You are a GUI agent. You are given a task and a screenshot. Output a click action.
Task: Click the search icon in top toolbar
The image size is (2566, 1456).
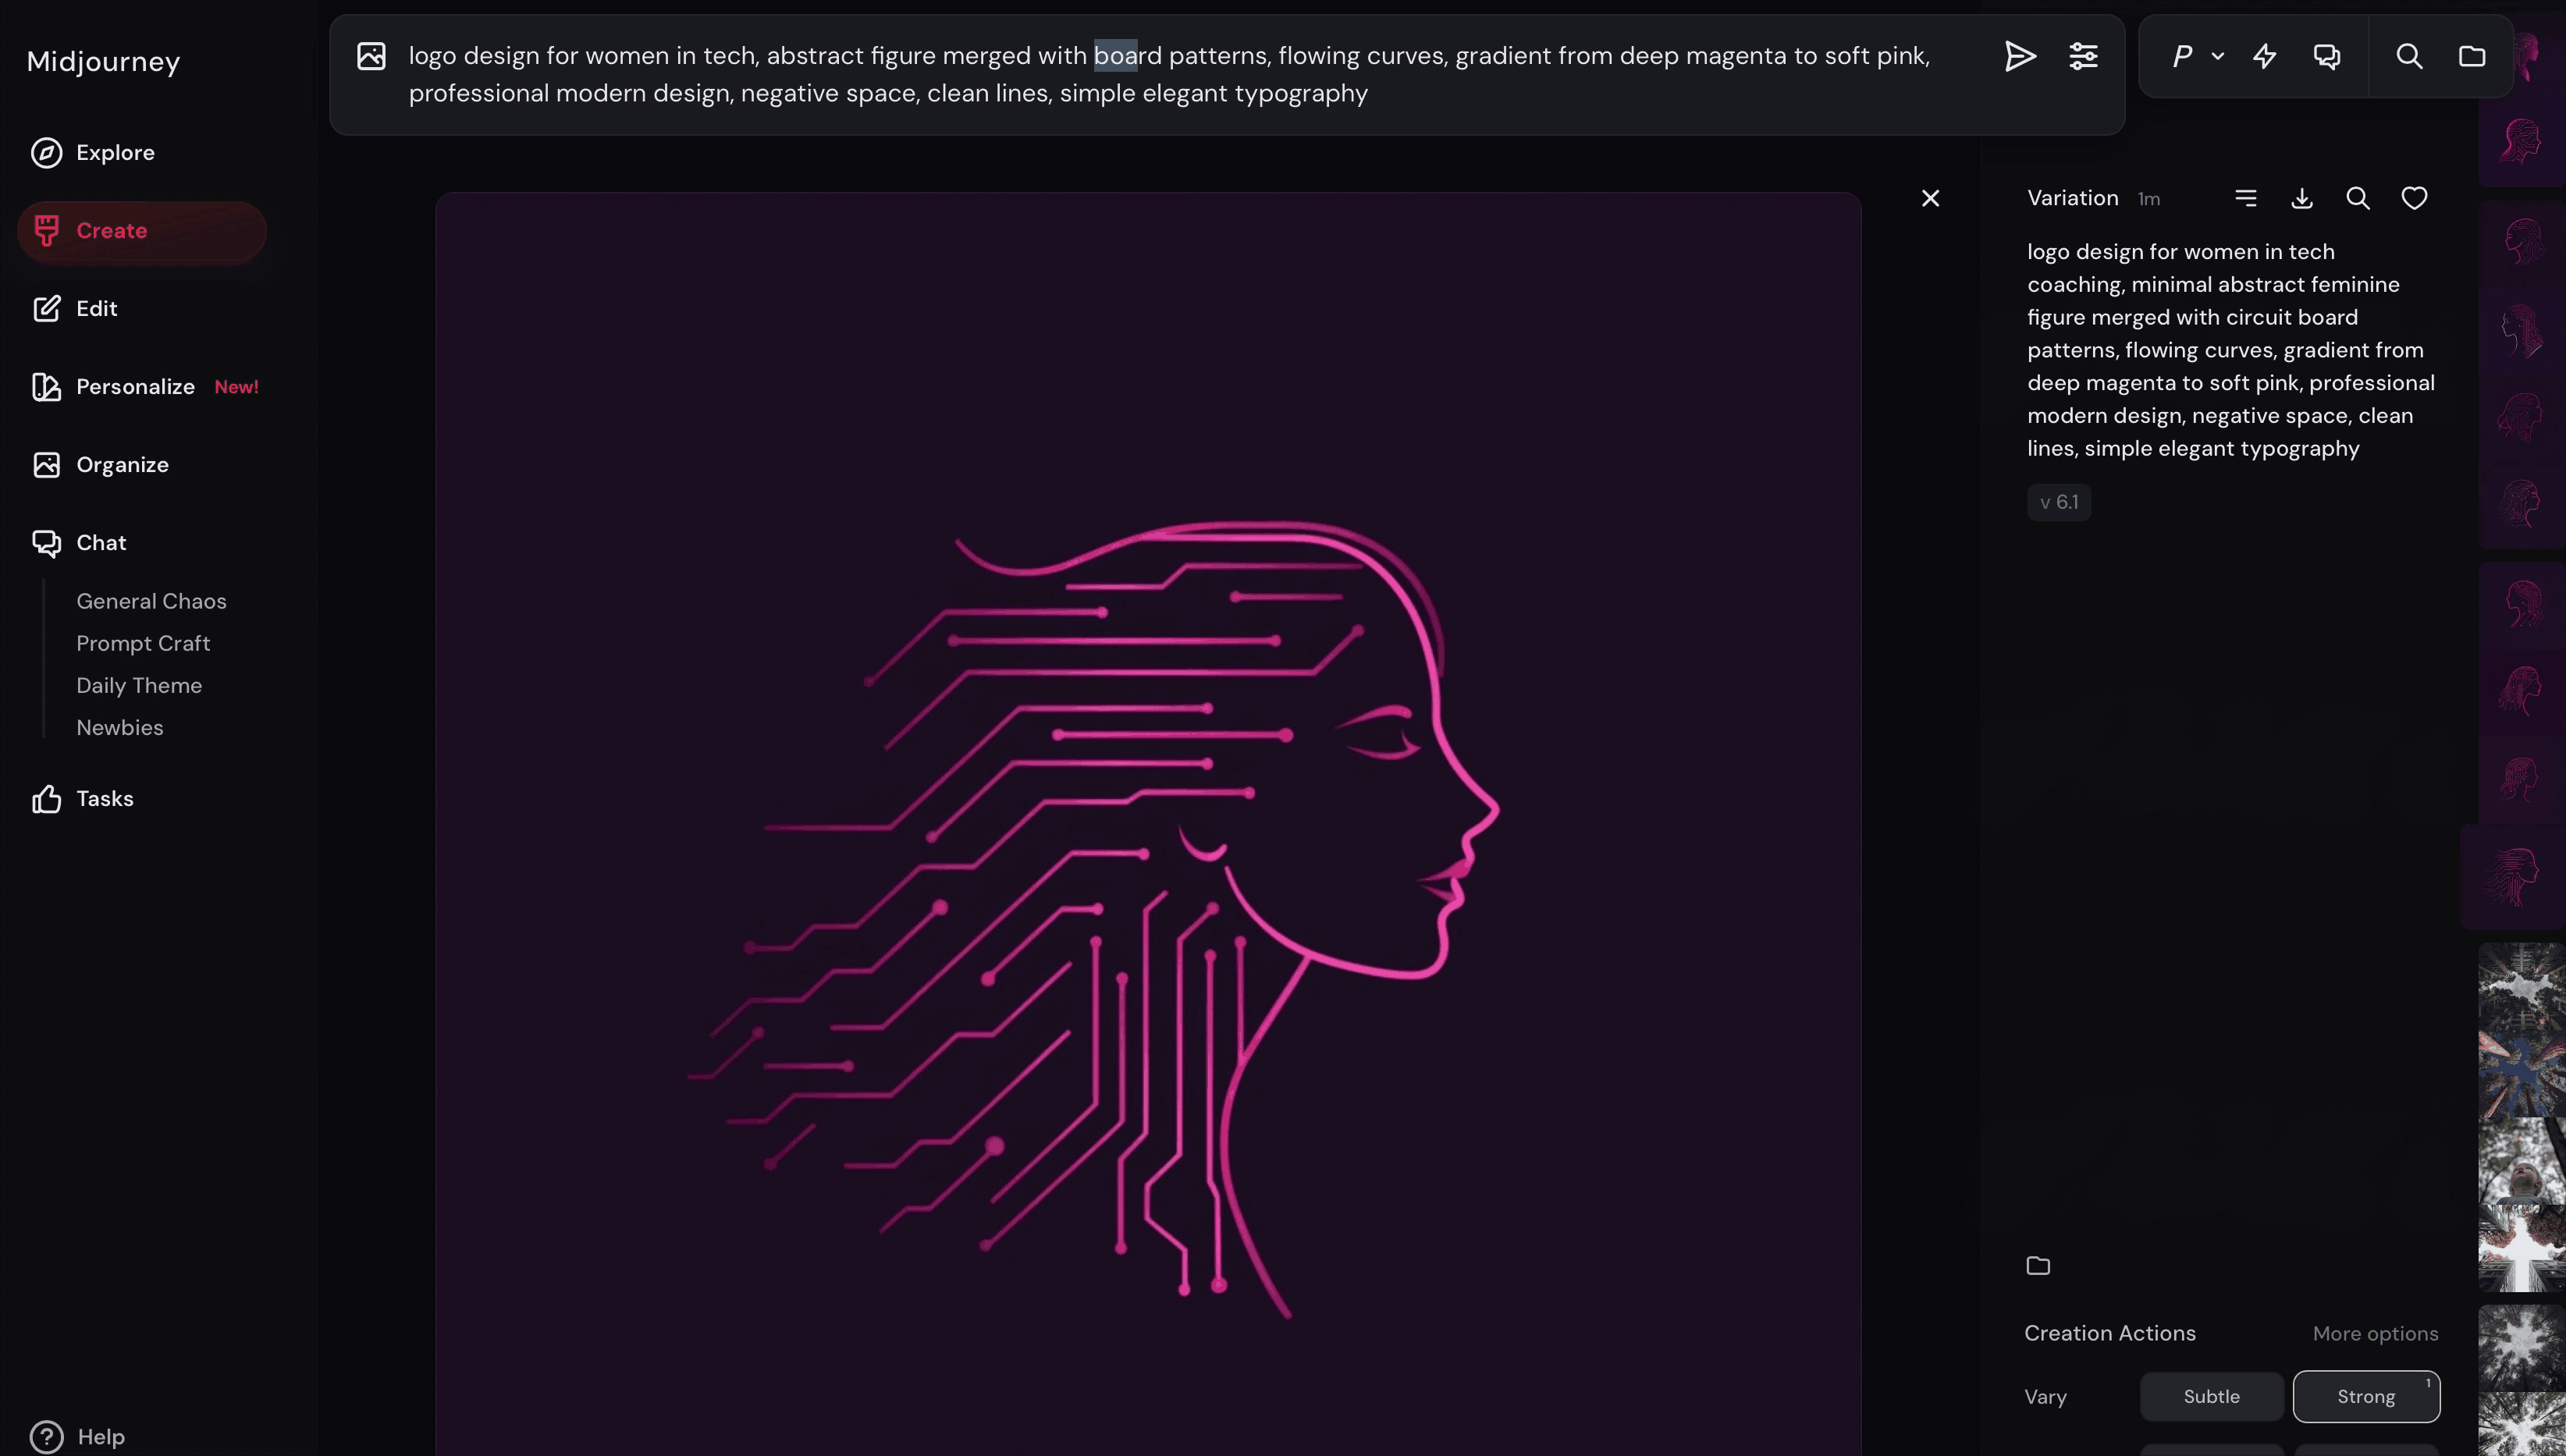(2409, 56)
